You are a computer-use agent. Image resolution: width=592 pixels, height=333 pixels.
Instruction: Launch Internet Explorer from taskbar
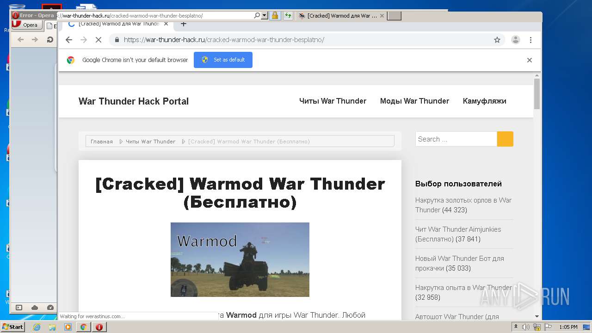tap(37, 327)
